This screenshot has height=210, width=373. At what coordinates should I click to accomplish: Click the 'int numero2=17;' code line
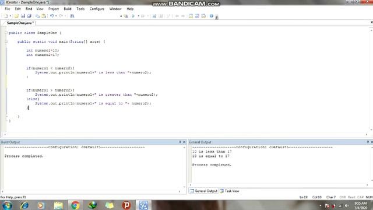(43, 55)
